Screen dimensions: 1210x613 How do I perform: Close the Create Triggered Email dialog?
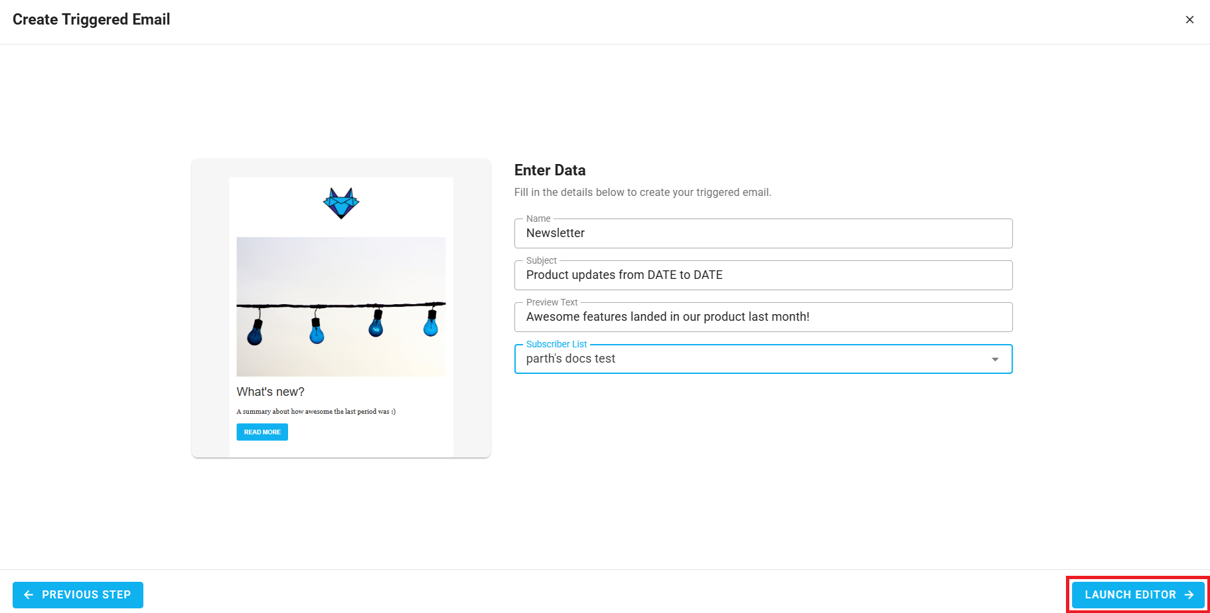coord(1189,19)
